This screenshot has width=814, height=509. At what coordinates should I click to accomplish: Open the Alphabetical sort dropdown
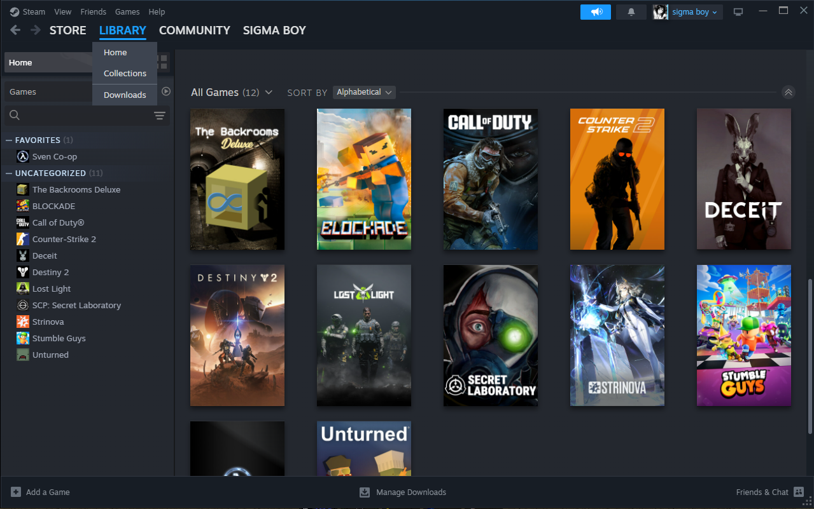364,92
